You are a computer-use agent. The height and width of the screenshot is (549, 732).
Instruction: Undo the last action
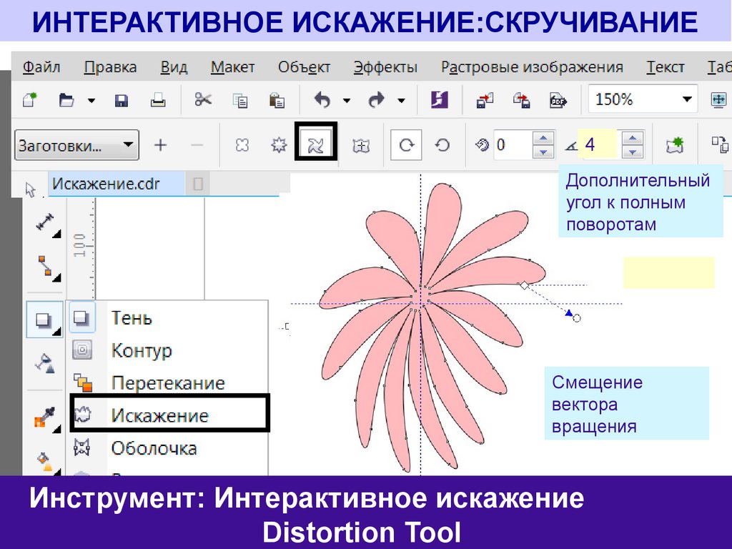(x=322, y=99)
